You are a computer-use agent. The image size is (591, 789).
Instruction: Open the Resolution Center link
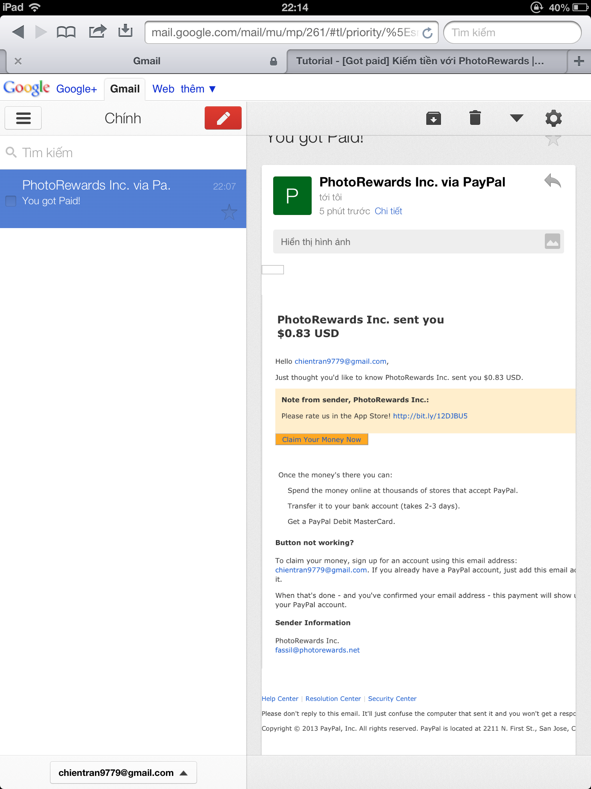click(x=333, y=699)
